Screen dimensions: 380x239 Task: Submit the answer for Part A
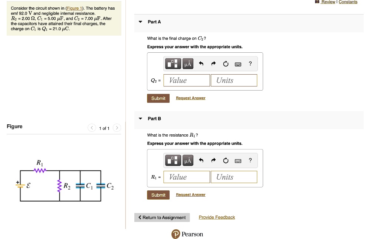coord(158,98)
